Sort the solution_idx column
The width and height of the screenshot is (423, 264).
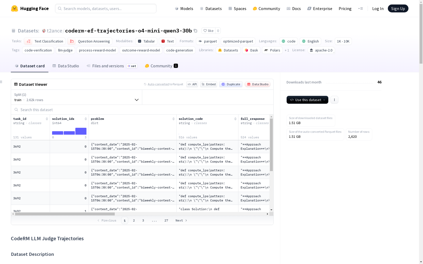click(86, 119)
